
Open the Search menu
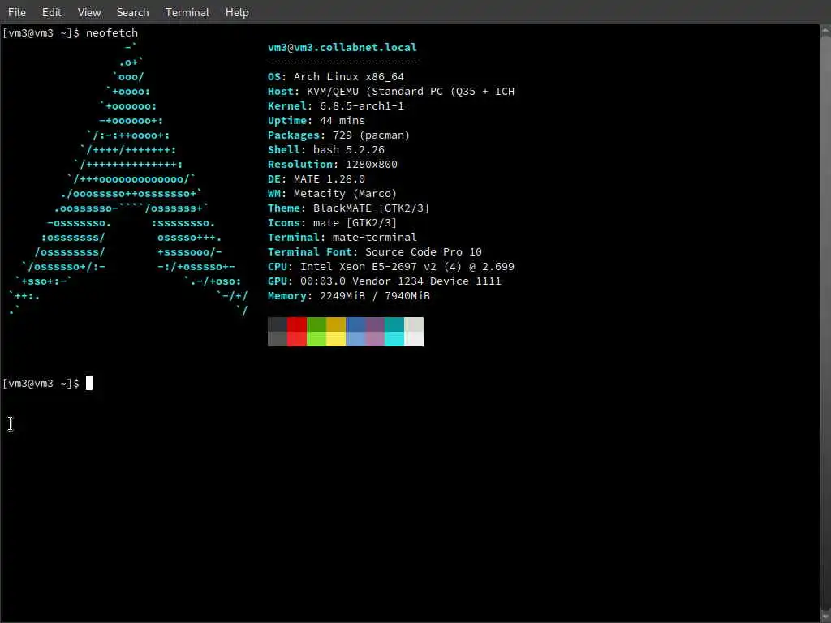pos(132,12)
